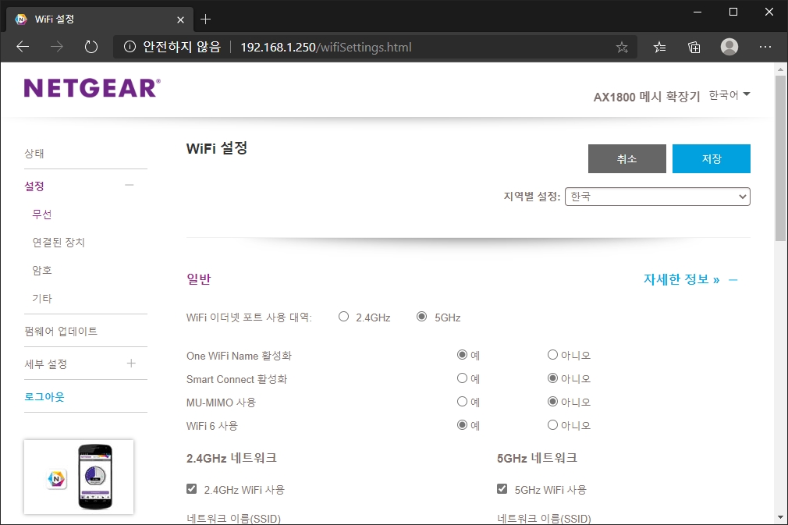Open the browser favorites list
This screenshot has height=525, width=788.
(x=659, y=48)
